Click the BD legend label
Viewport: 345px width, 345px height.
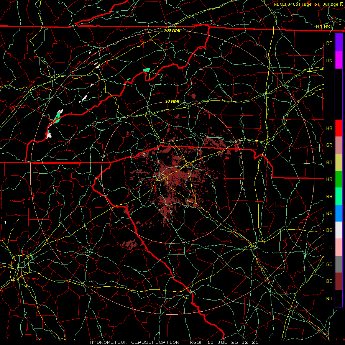[x=329, y=163]
